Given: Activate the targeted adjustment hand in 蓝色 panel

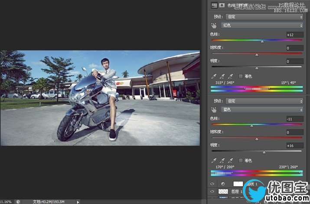Looking at the screenshot, I should click(214, 110).
